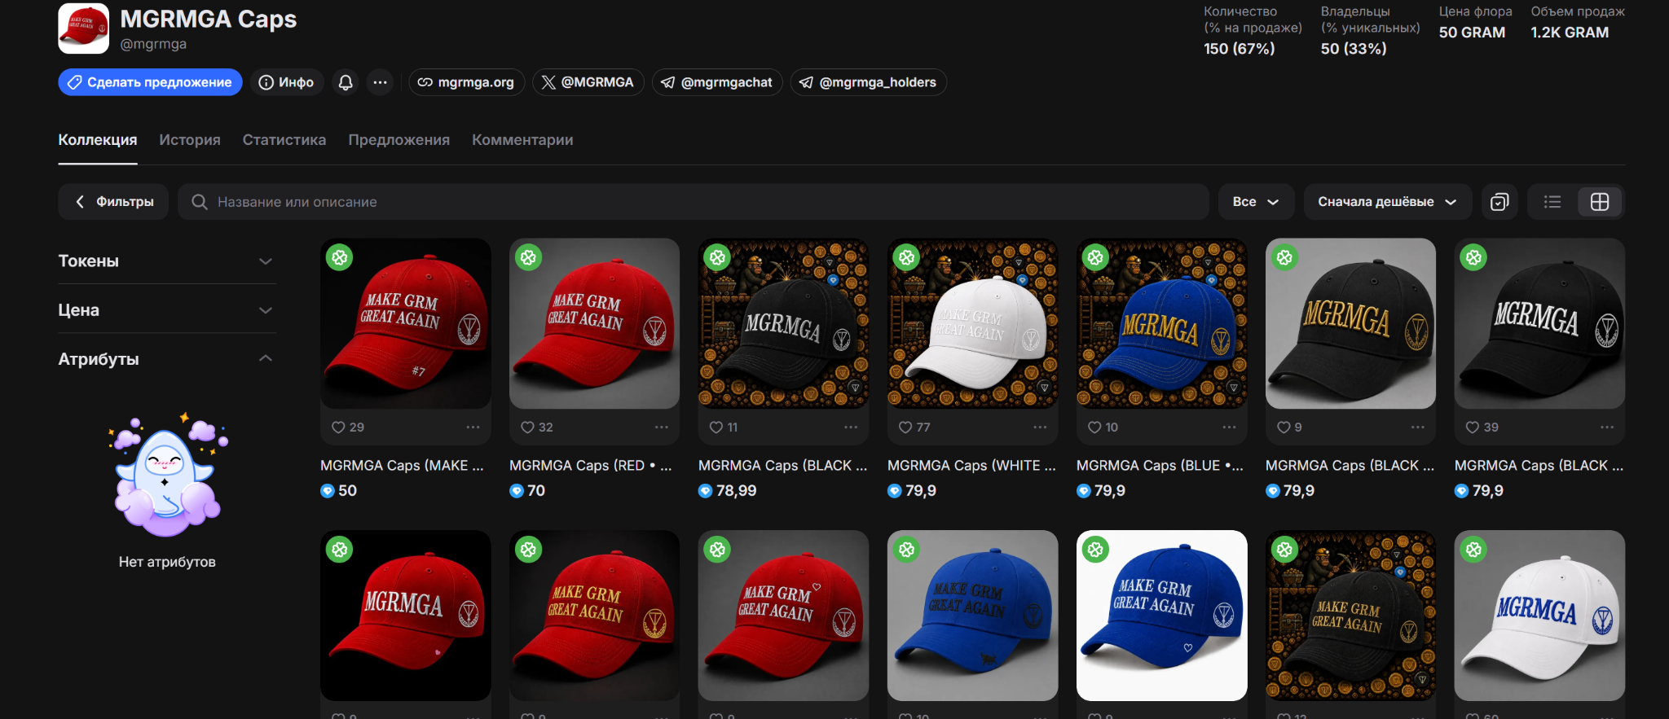Open the MAKE GRM GREAT AGAIN #7 cap thumbnail

406,323
